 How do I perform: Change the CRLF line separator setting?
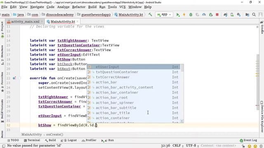178,146
